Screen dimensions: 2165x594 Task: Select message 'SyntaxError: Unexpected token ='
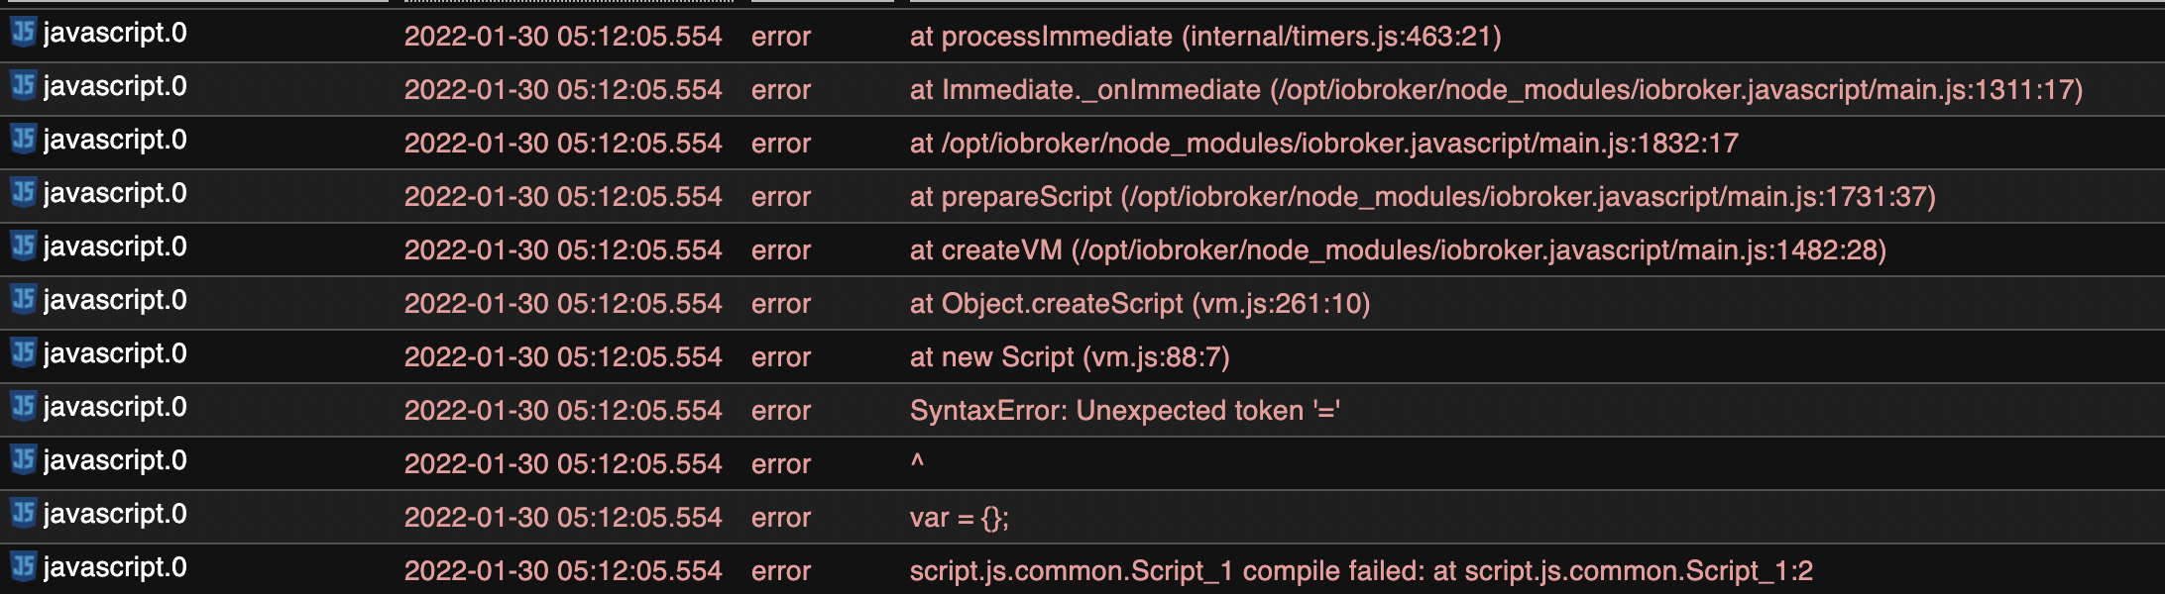click(1125, 411)
